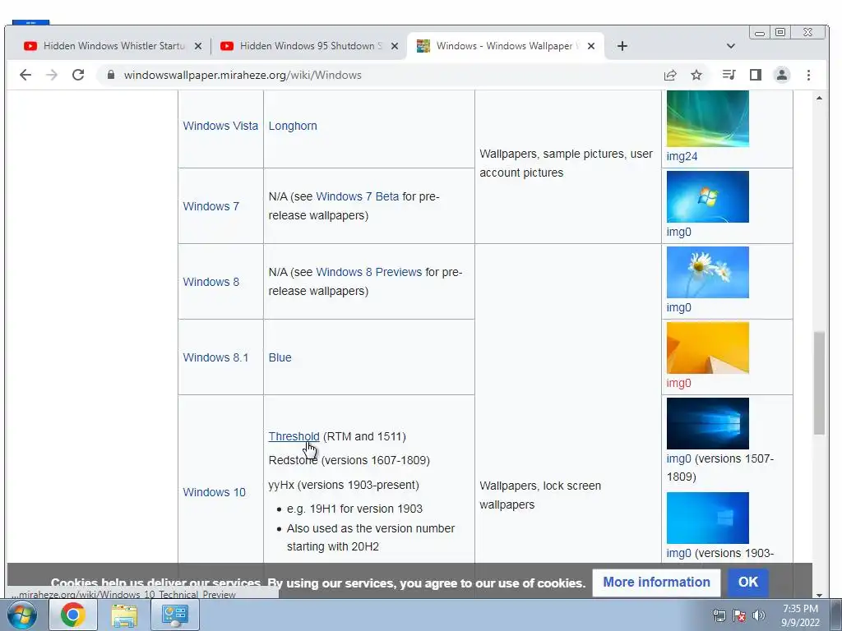Open the dark Windows 10 hero wallpaper thumbnail
This screenshot has height=631, width=842.
tap(708, 423)
